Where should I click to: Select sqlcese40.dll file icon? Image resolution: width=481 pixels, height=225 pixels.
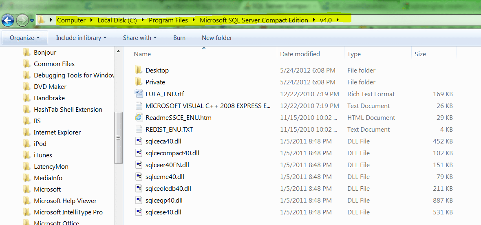click(139, 212)
